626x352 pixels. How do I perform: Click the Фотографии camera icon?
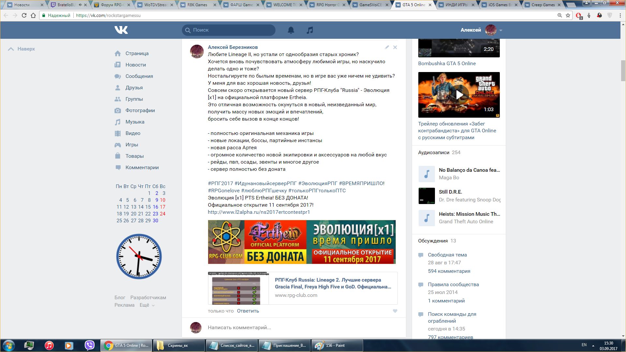point(118,110)
